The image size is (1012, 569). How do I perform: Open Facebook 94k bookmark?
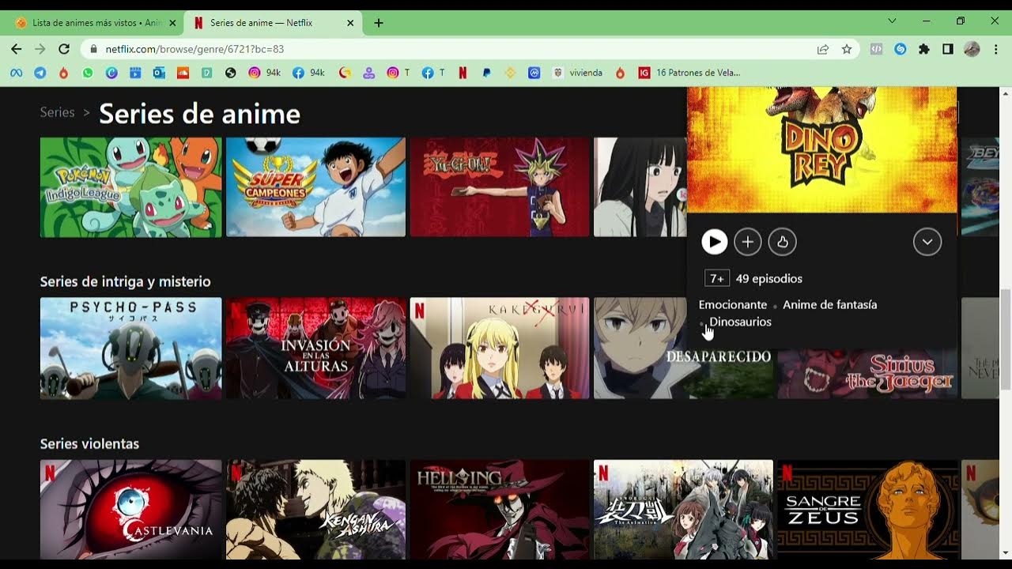308,73
